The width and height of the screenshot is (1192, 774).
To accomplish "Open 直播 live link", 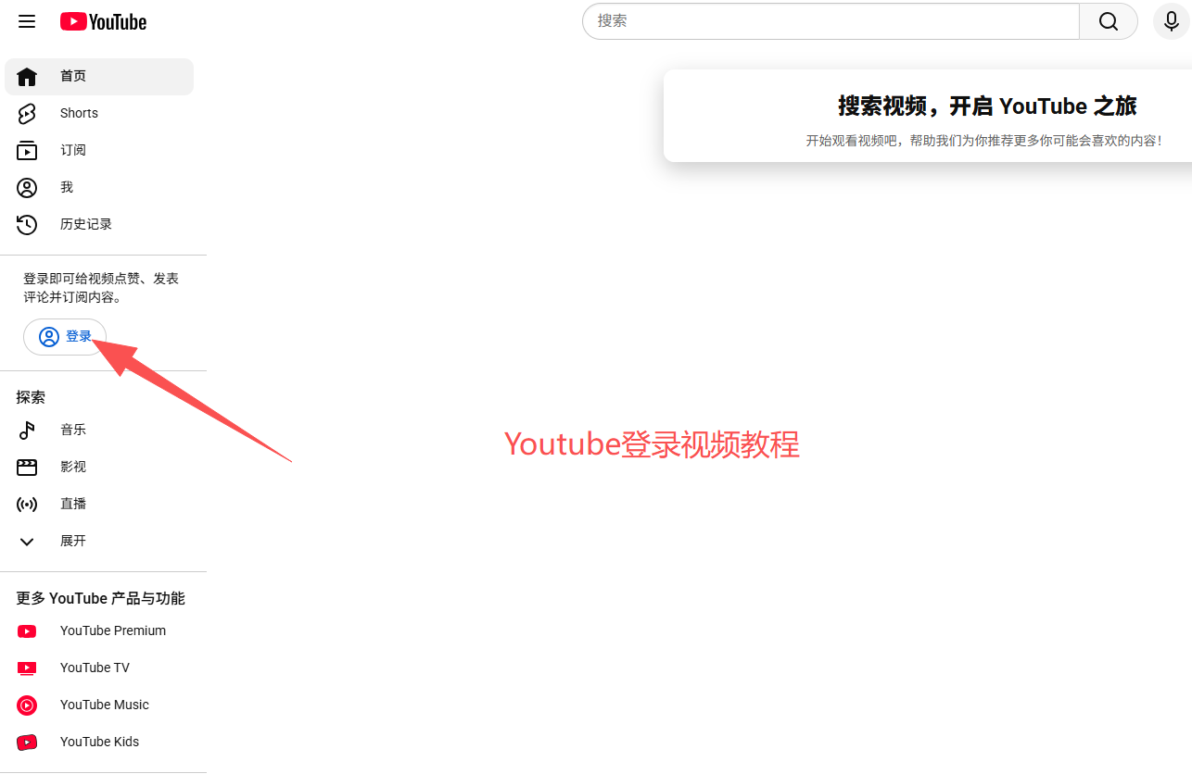I will point(99,504).
